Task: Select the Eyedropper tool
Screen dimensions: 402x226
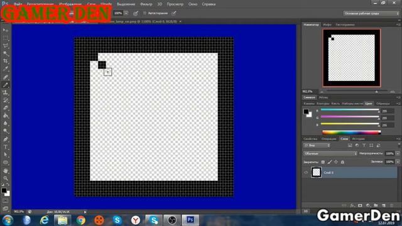Action: (6, 68)
